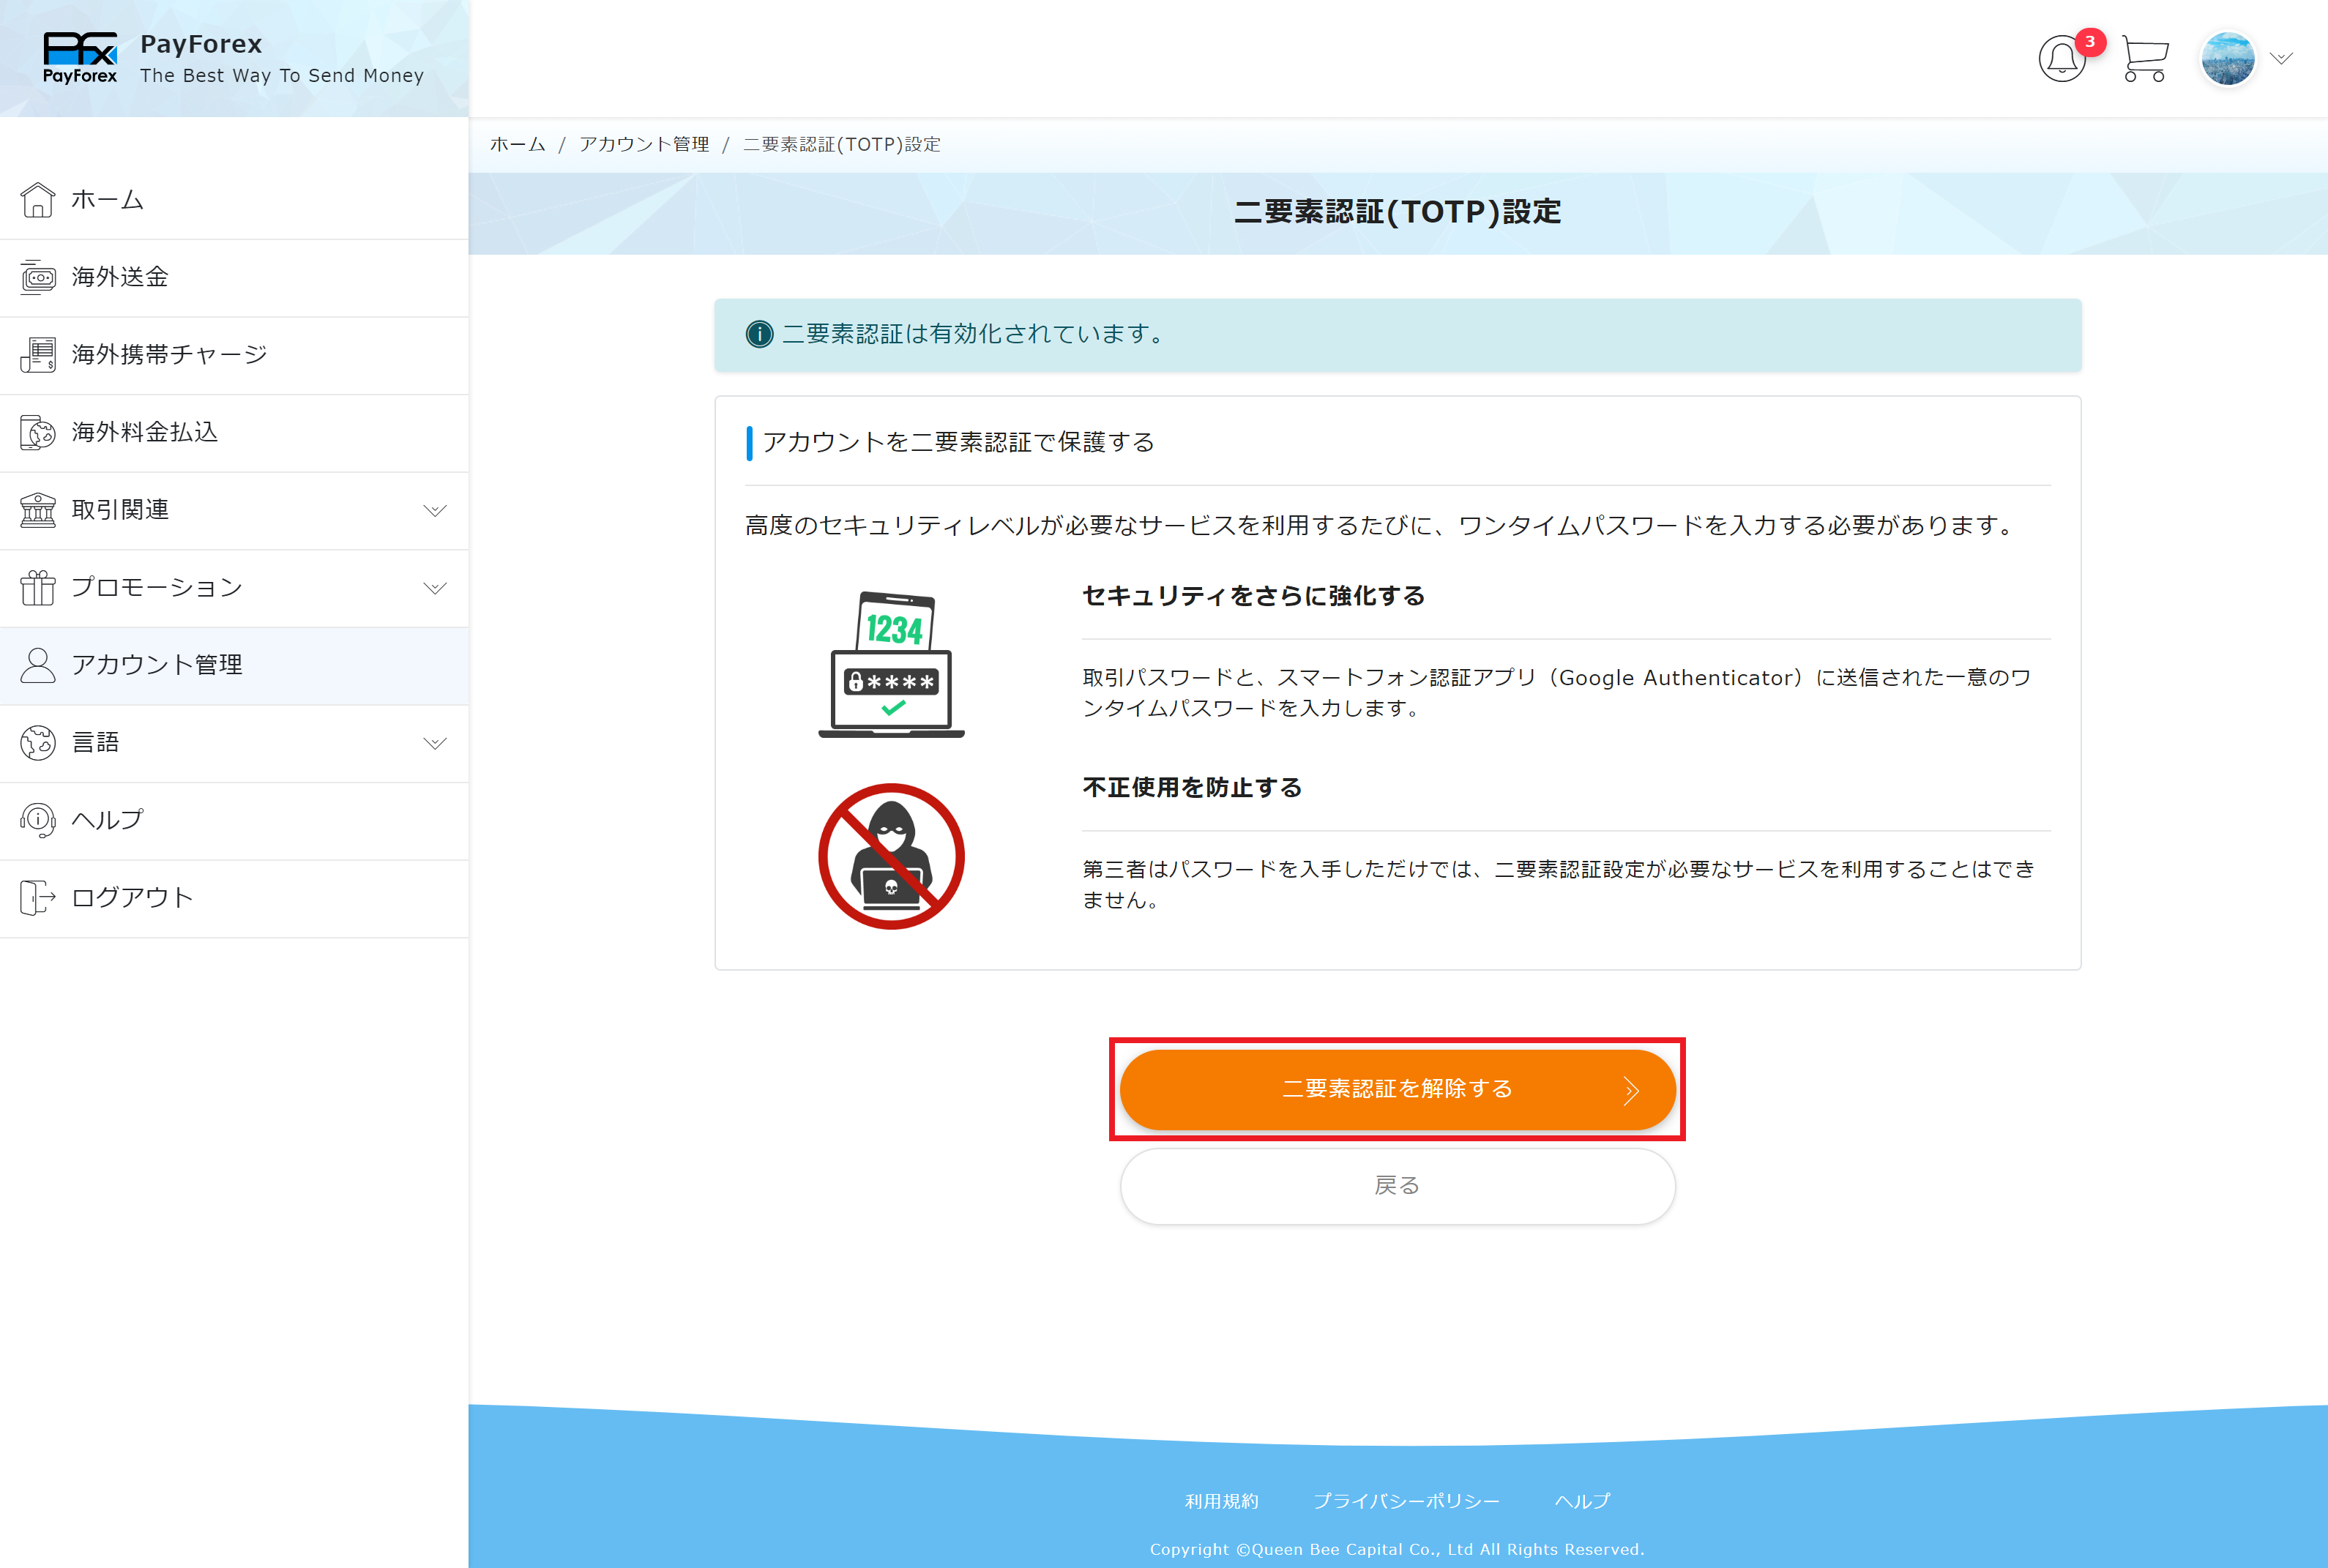Open プライバシーポリシー footer link
Viewport: 2328px width, 1568px height.
(1406, 1501)
